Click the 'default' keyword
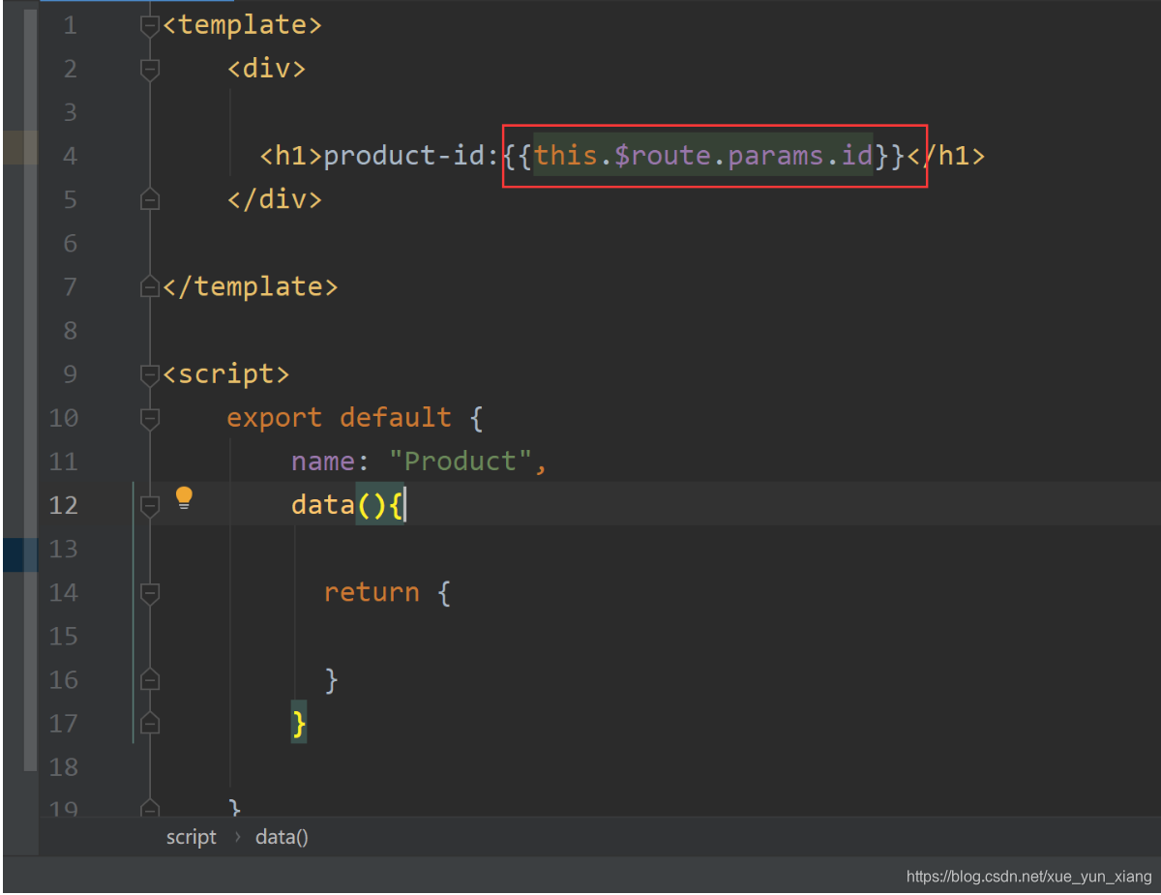This screenshot has height=895, width=1161. [396, 417]
